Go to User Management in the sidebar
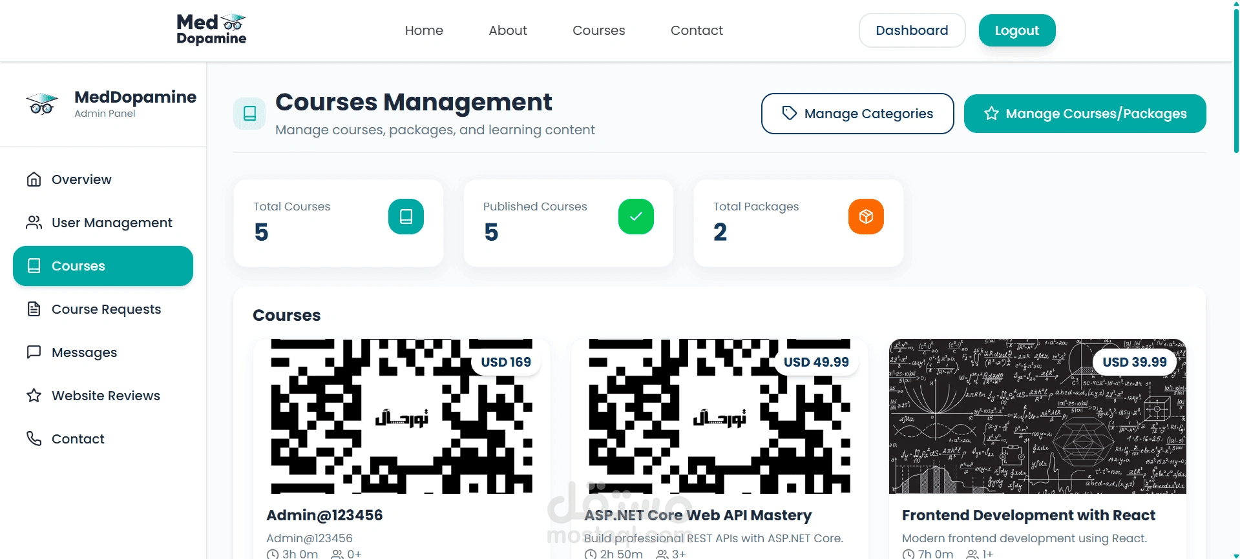 coord(103,223)
